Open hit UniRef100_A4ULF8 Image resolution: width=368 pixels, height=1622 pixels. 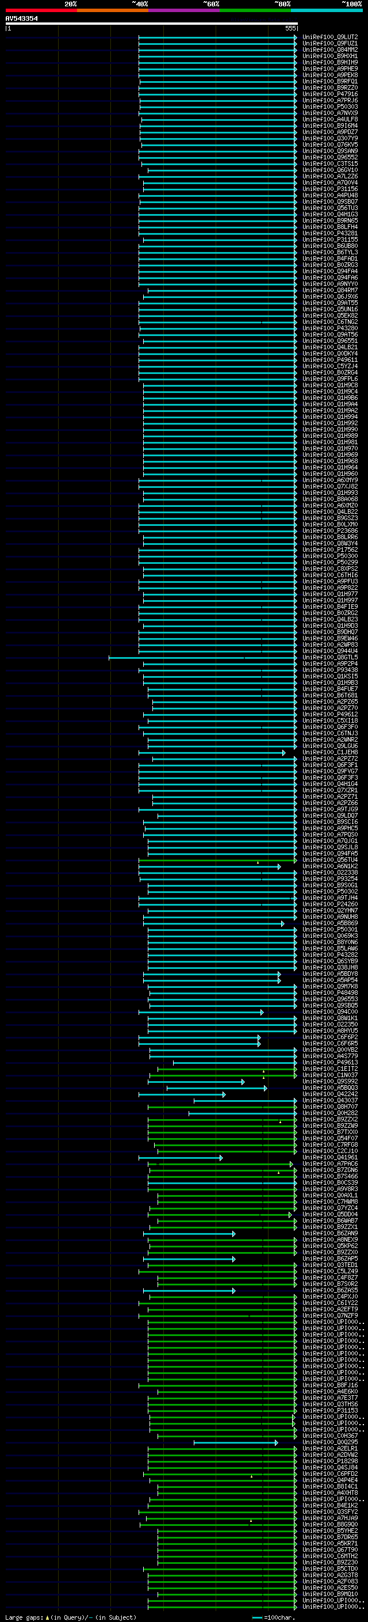[330, 120]
